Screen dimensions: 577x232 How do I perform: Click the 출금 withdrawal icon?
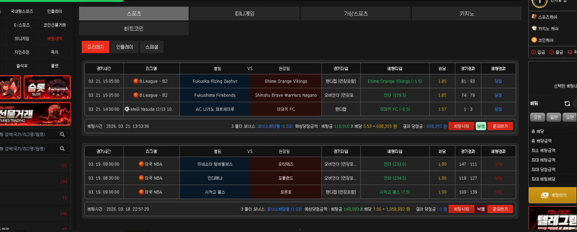[x=552, y=52]
